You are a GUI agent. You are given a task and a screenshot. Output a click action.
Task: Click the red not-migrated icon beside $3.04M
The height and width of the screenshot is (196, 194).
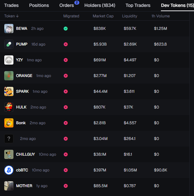[66, 139]
